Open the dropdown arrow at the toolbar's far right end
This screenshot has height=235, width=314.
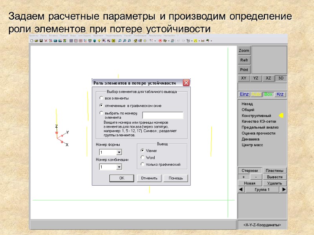point(211,41)
